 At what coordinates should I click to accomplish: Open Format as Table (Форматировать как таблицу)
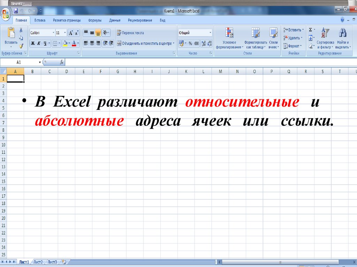coord(256,38)
